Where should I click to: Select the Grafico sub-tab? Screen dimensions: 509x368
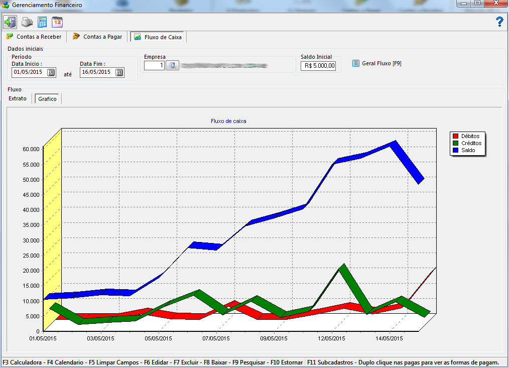click(48, 99)
